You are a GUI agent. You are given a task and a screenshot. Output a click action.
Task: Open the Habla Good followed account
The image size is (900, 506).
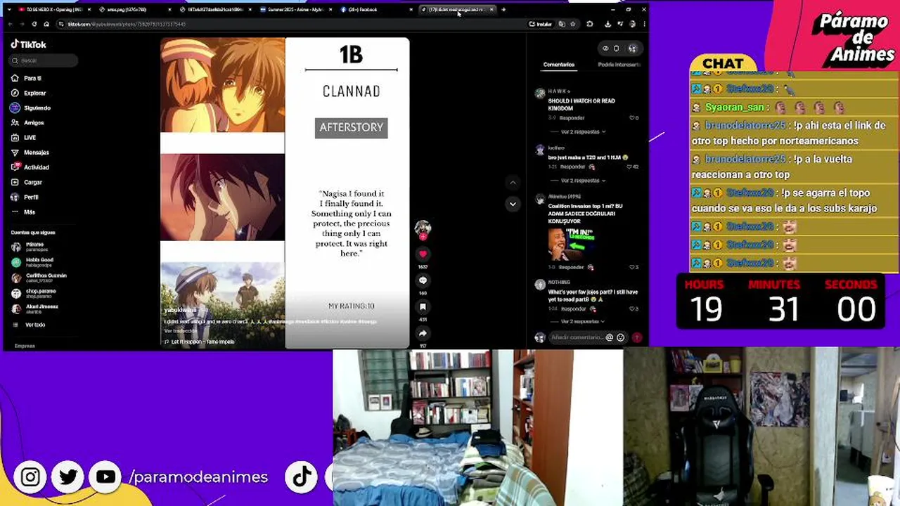(x=33, y=261)
